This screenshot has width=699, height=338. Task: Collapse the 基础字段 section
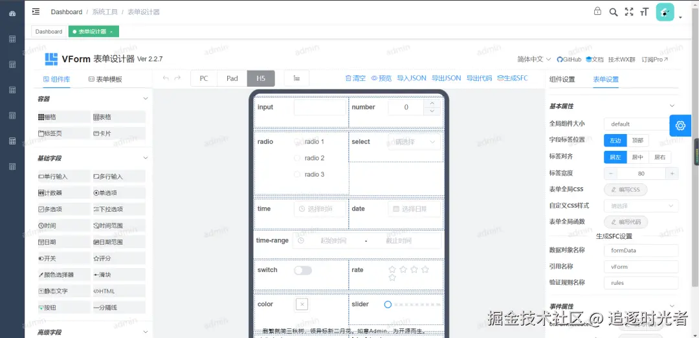(x=145, y=158)
